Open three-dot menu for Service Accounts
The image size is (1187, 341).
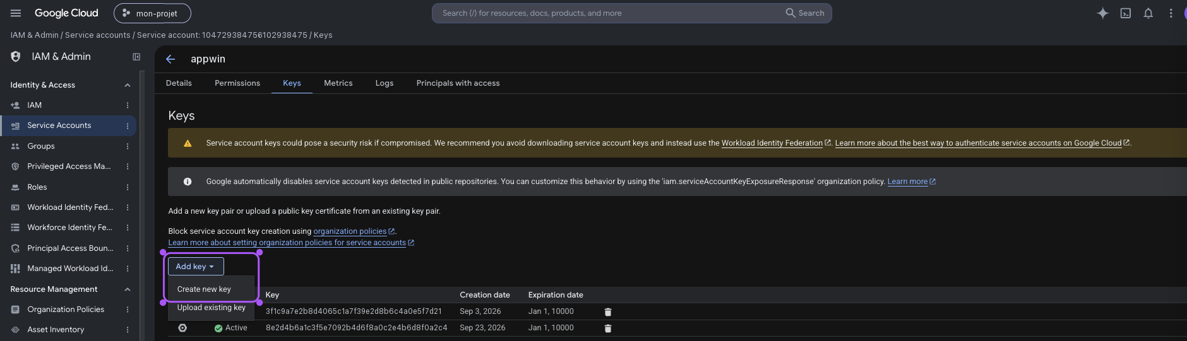coord(128,126)
